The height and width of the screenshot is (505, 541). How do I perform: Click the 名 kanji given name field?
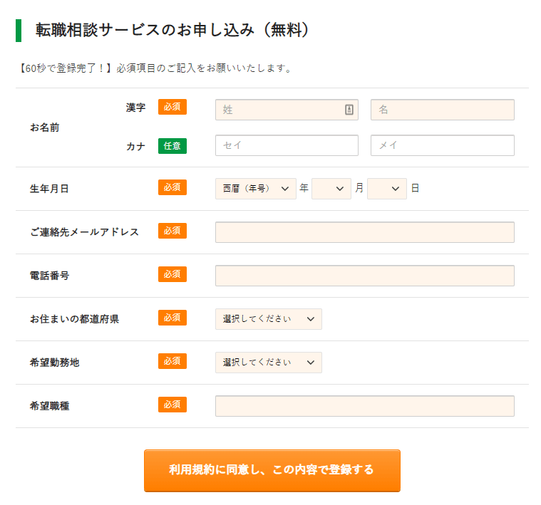pos(443,110)
